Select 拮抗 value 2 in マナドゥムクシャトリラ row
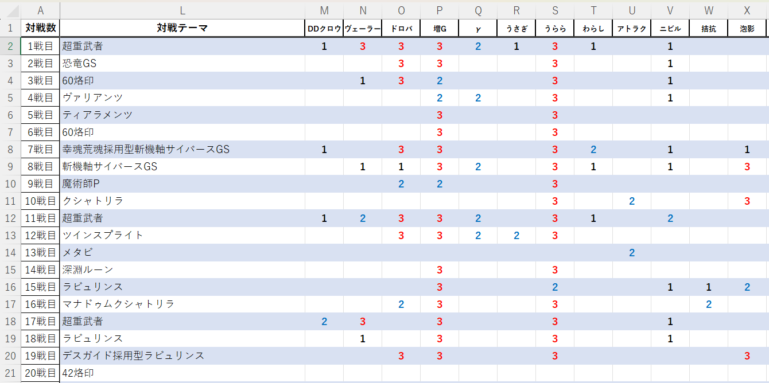The image size is (769, 383). 709,304
